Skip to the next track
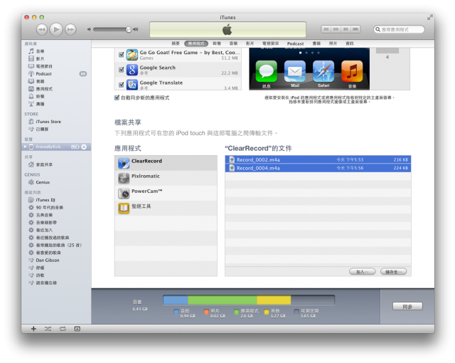The image size is (455, 363). [x=70, y=30]
